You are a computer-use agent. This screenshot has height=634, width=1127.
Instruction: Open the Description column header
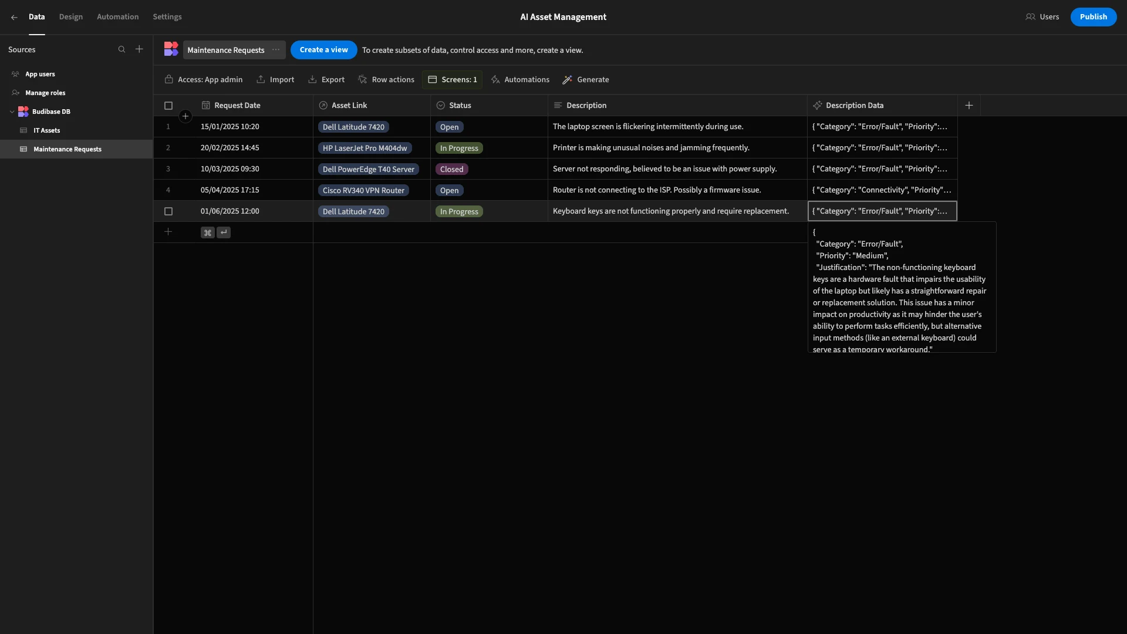coord(677,106)
